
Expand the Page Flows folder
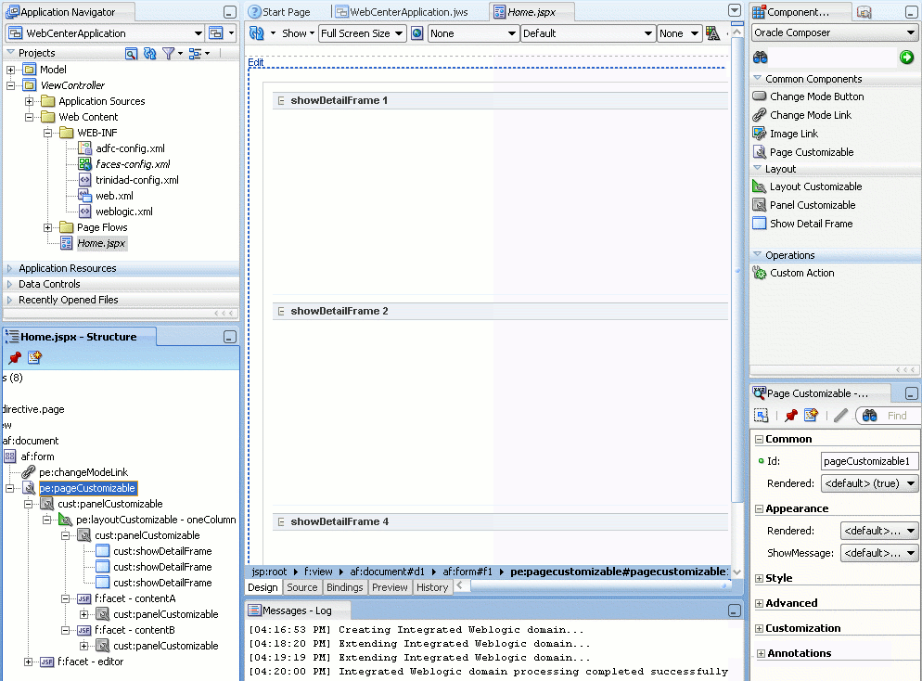[x=47, y=227]
